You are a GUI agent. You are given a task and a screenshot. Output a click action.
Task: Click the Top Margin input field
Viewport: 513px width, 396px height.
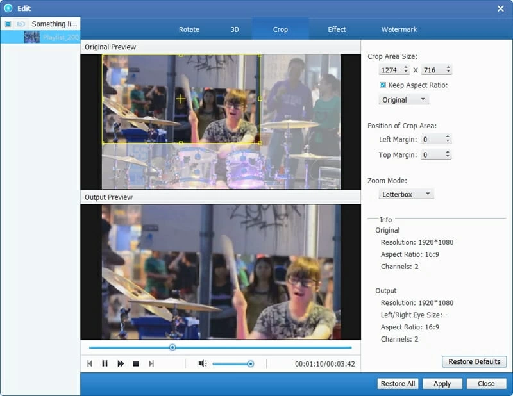tap(431, 154)
